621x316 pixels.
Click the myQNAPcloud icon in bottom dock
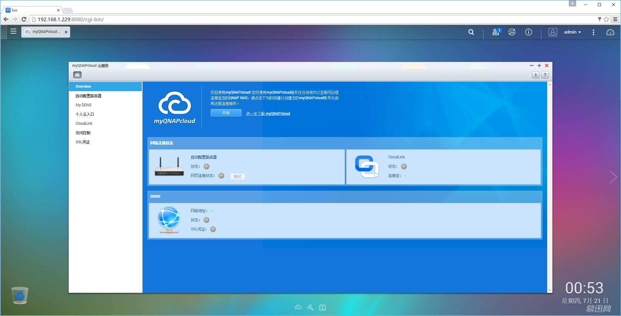point(298,307)
